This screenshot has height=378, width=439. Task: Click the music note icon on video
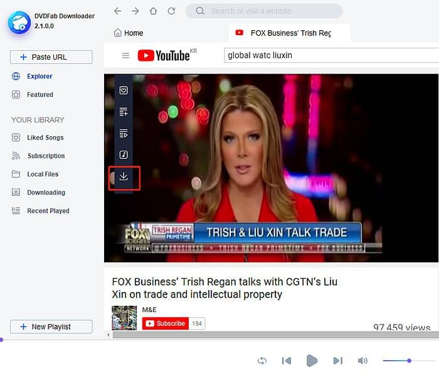click(x=124, y=155)
